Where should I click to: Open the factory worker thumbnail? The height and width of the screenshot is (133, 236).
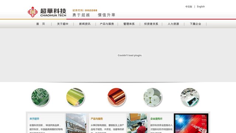[137, 123]
